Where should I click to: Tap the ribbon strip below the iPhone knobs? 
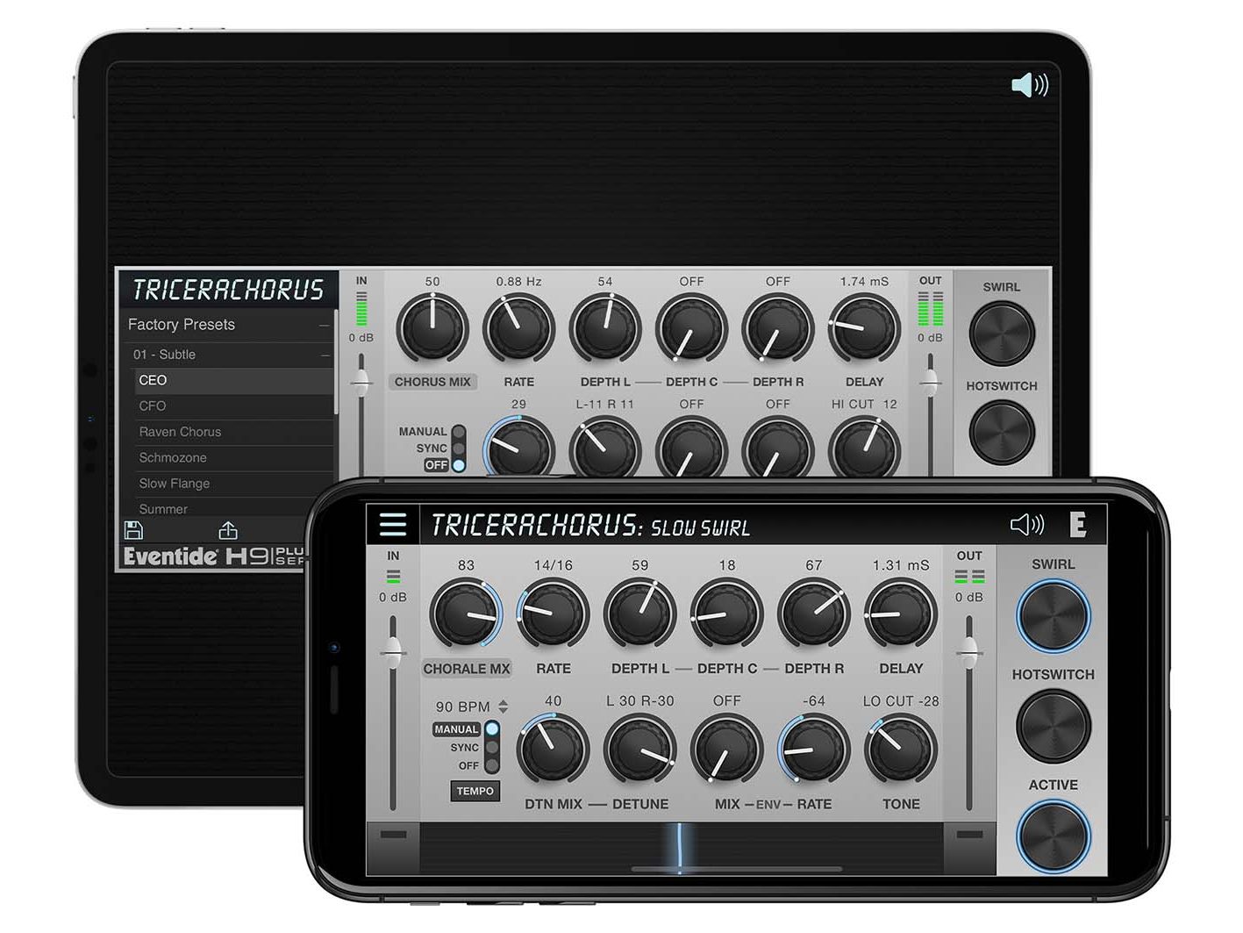point(677,845)
